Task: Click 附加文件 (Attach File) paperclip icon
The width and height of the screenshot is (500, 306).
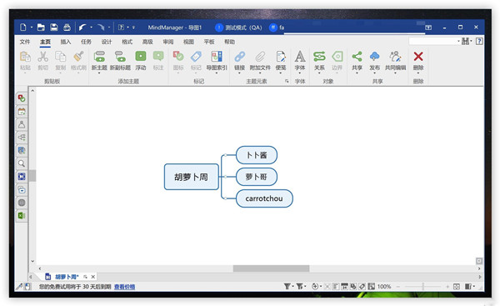Action: coord(260,57)
